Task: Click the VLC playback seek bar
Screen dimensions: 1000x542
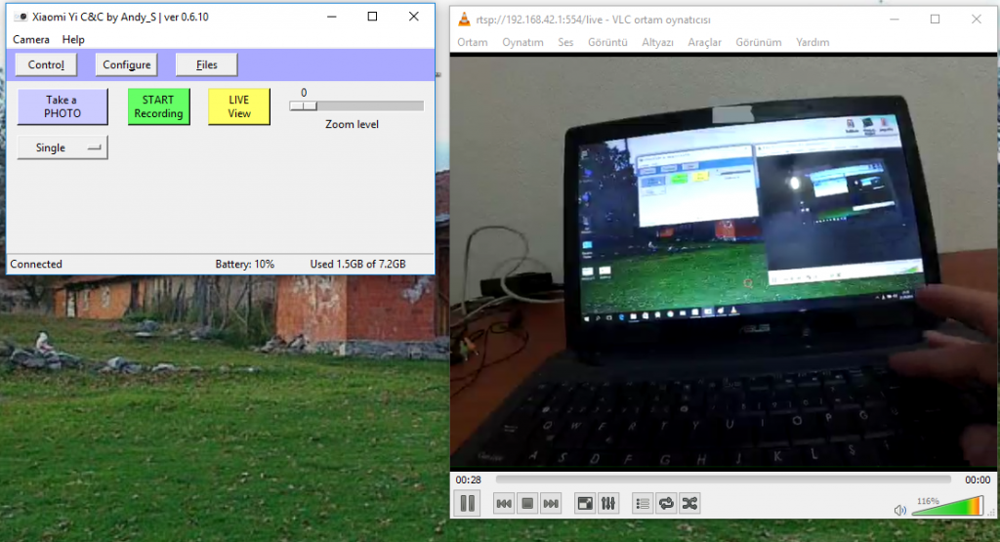Action: 724,479
